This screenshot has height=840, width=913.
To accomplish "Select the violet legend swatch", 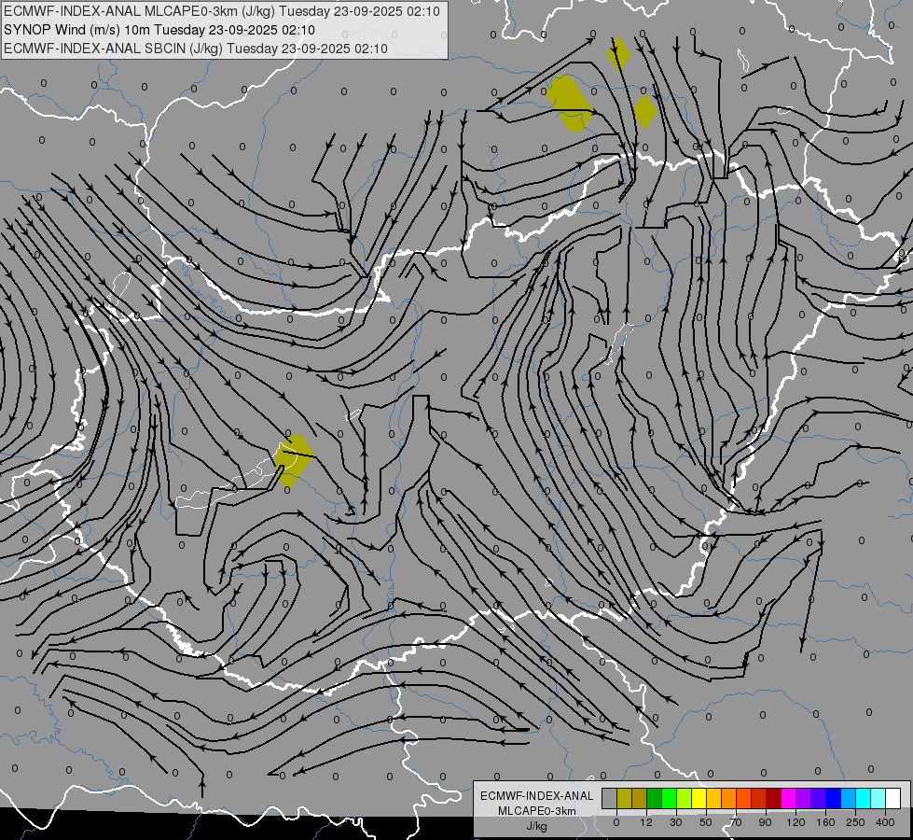I will point(819,799).
